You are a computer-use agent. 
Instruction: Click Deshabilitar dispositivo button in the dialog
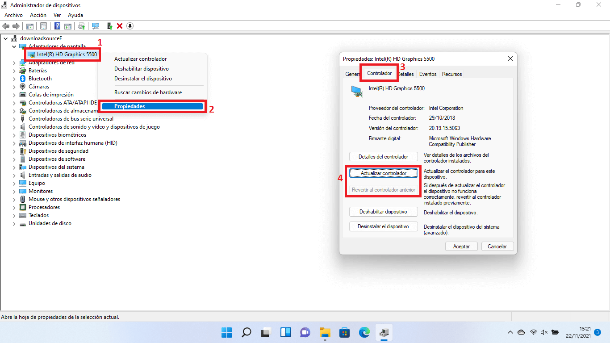point(384,212)
